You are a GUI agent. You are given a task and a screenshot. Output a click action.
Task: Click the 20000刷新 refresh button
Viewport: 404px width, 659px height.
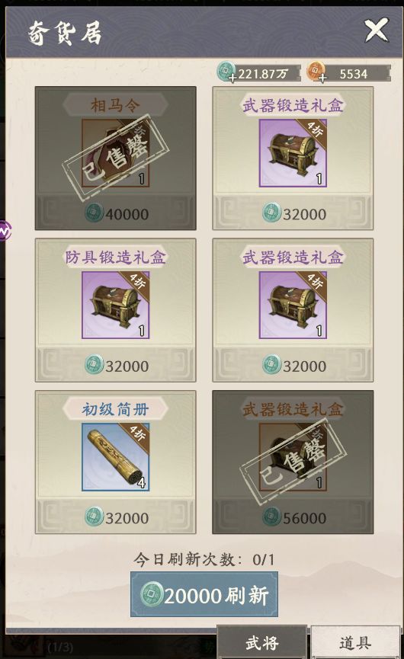click(x=204, y=595)
